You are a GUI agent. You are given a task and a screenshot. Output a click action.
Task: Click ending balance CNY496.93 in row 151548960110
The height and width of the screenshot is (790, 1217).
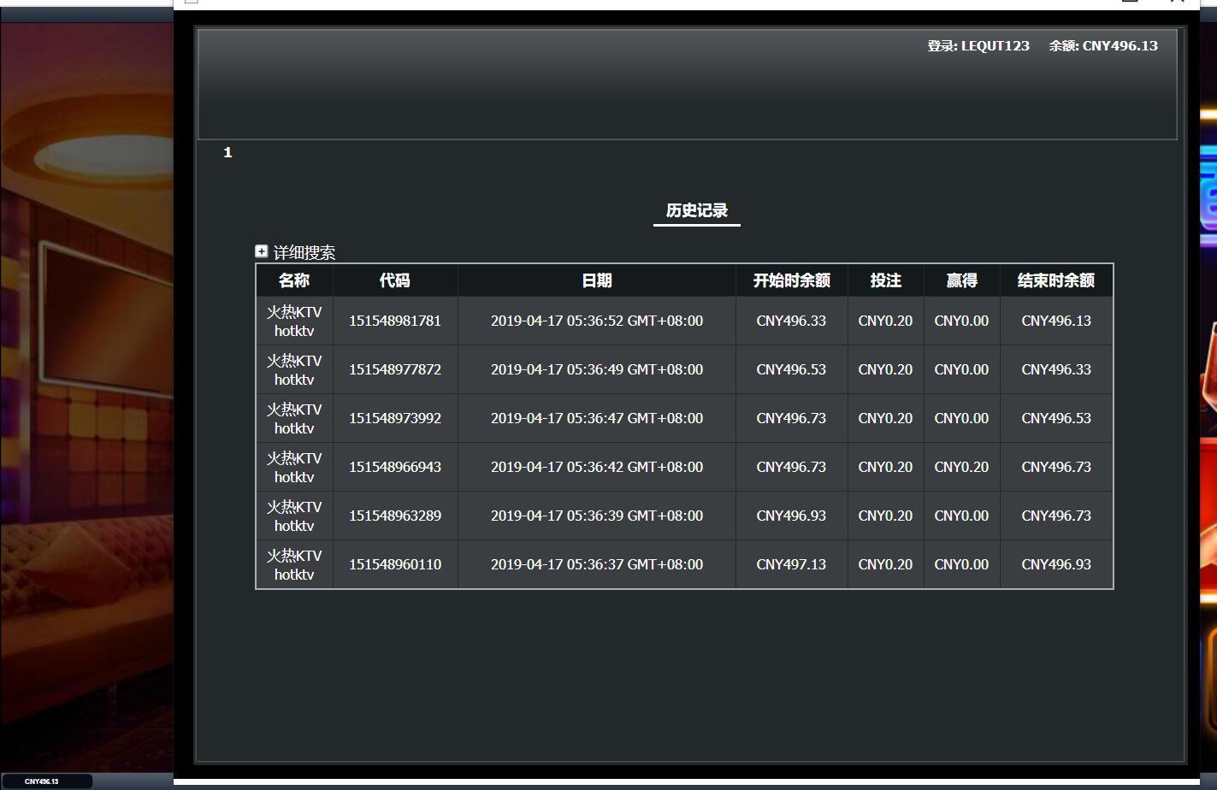click(1056, 564)
